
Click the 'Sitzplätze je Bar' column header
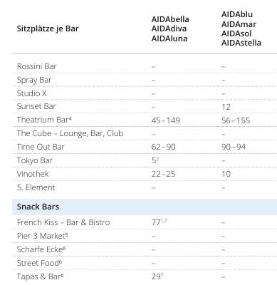point(48,28)
